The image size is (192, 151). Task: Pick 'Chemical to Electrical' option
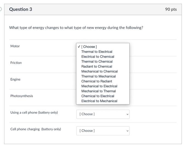(98, 96)
